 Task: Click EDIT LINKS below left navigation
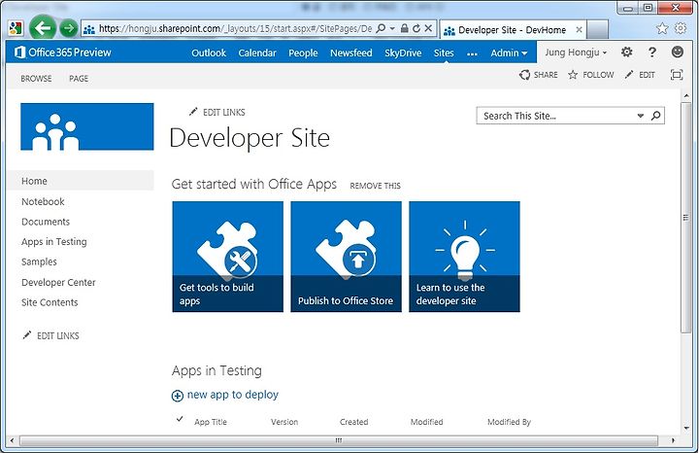pyautogui.click(x=50, y=335)
